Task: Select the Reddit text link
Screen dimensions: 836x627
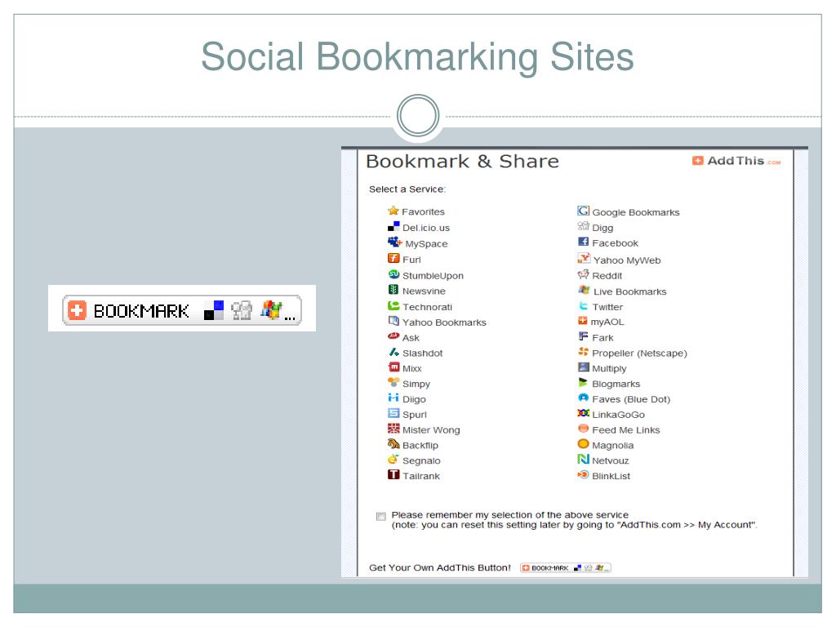Action: 607,276
